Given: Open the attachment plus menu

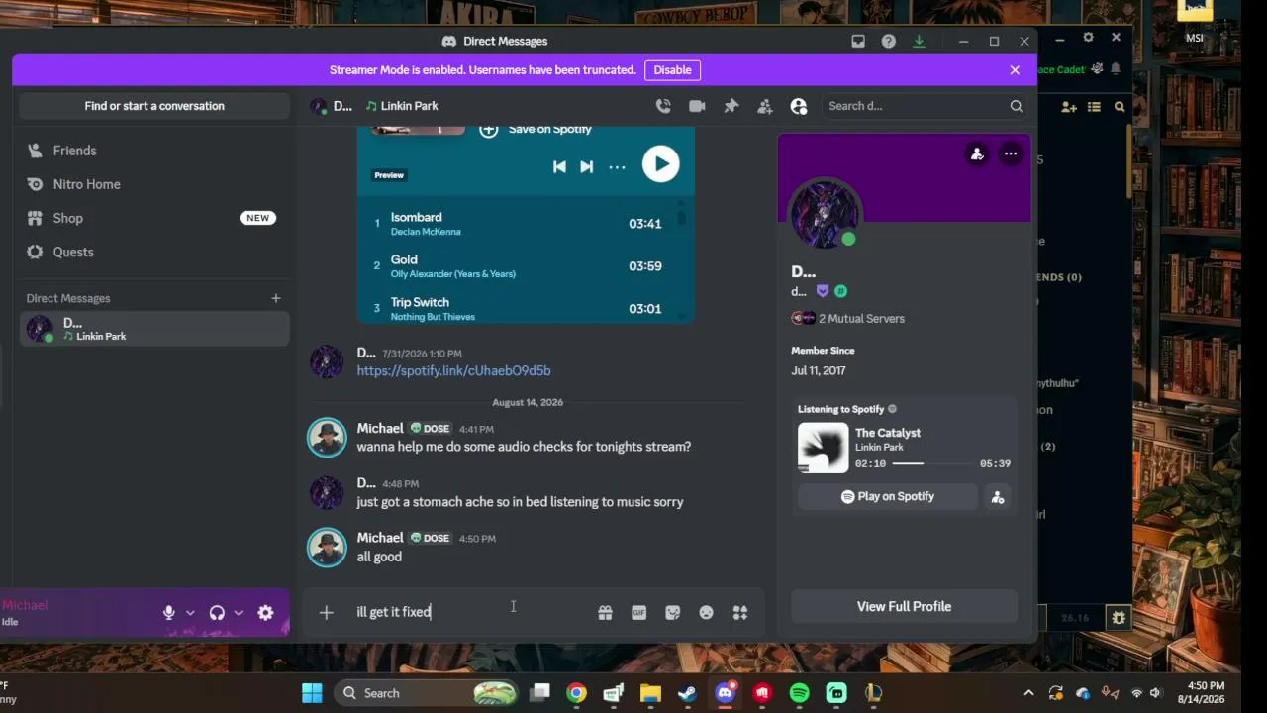Looking at the screenshot, I should pos(326,612).
